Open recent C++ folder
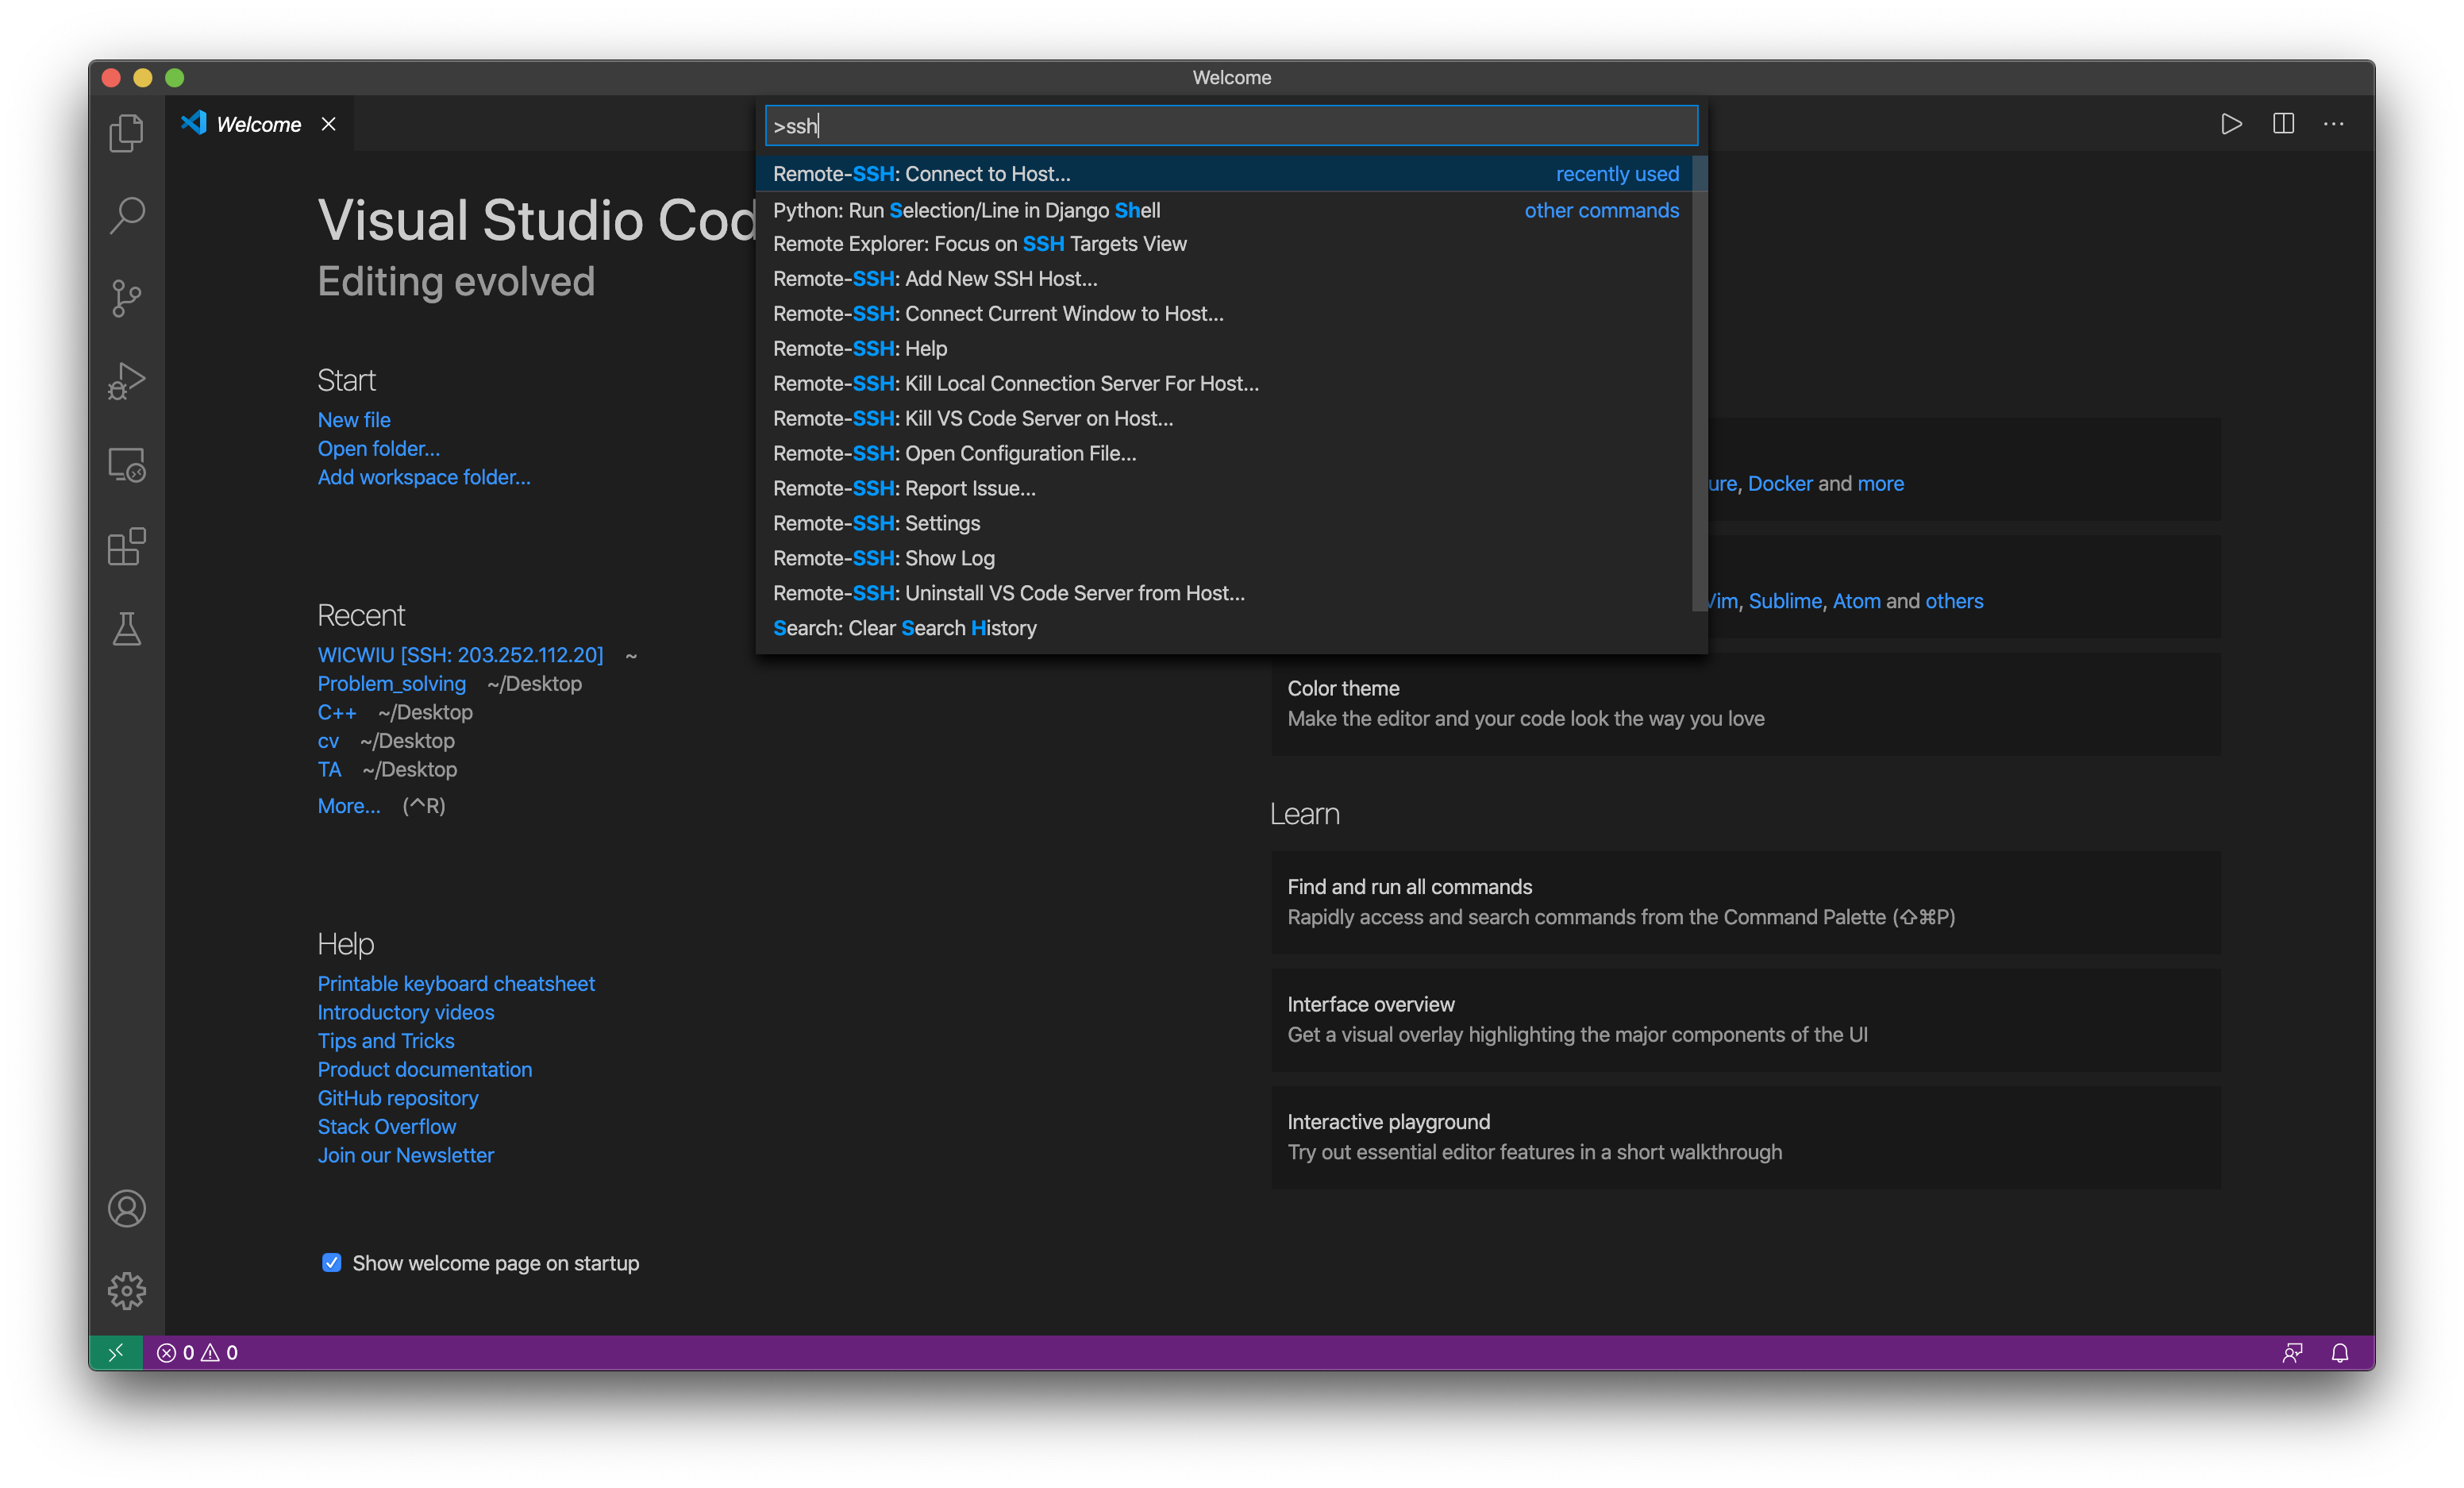Image resolution: width=2464 pixels, height=1488 pixels. tap(337, 713)
